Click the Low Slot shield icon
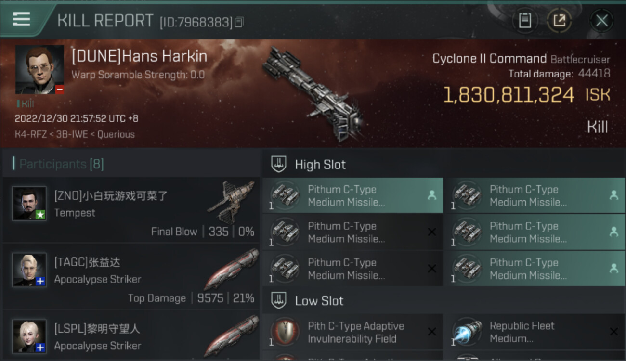 pos(279,300)
